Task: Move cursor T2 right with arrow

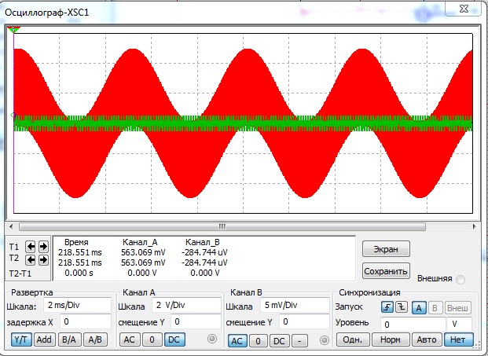Action: [43, 259]
